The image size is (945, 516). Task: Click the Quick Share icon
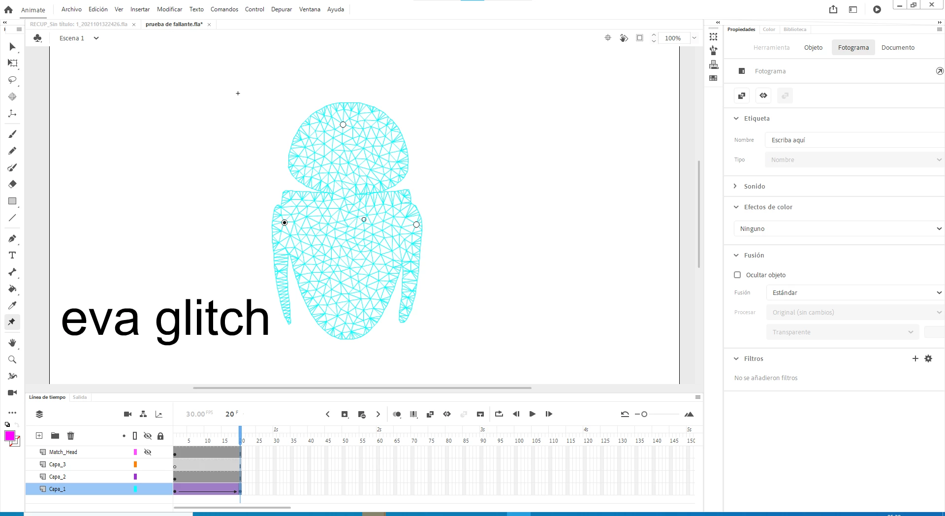coord(833,9)
